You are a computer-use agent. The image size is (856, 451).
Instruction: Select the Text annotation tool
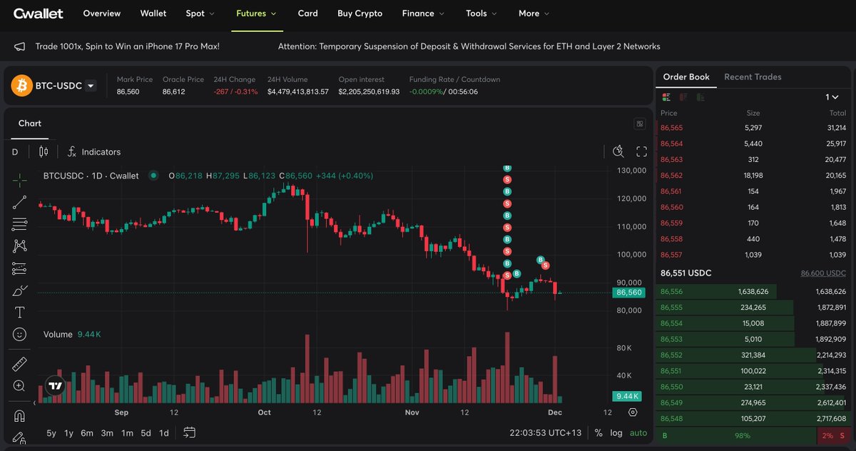tap(19, 313)
